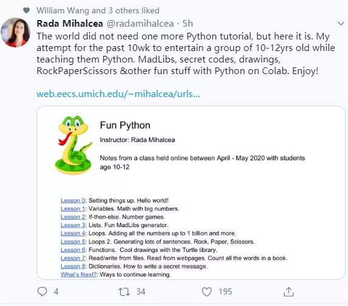Open Lesson 2 on if-then-else

73,217
